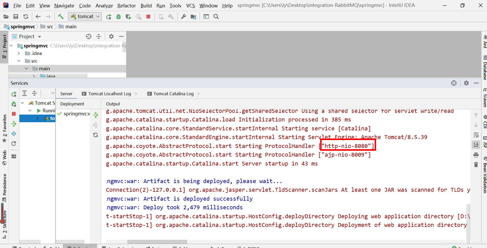Switch to the Server tab

coord(66,94)
